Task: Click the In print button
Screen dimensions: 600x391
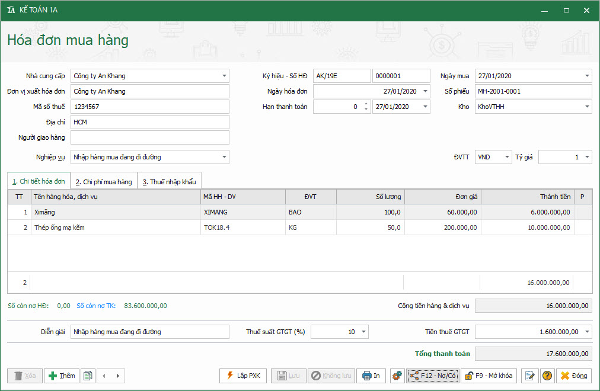Action: point(371,376)
